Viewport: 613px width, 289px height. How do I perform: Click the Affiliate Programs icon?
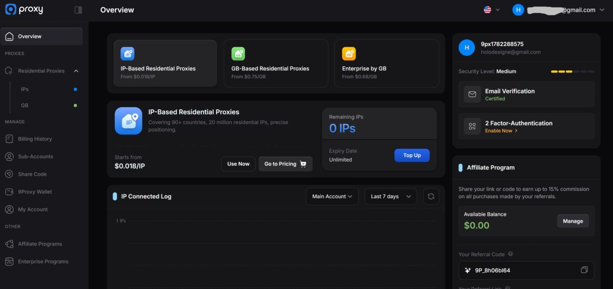(9, 244)
